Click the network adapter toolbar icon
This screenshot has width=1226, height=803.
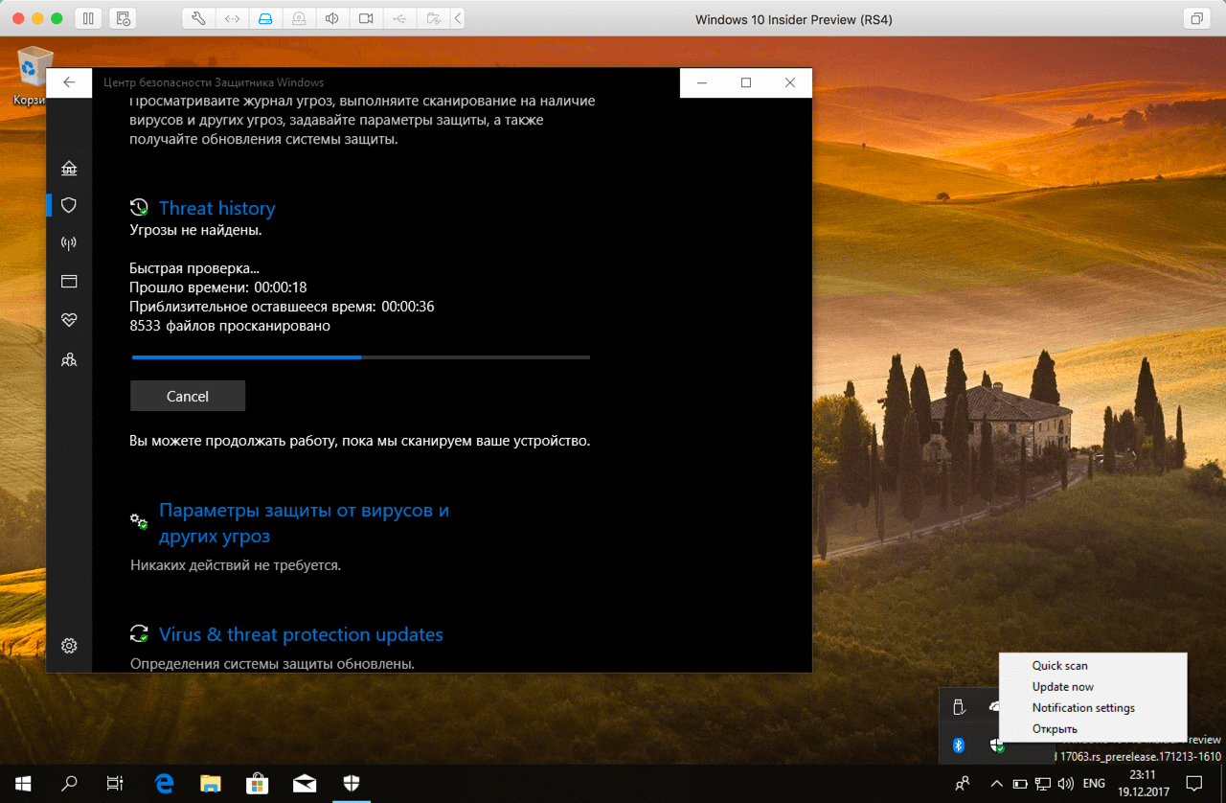pos(233,18)
